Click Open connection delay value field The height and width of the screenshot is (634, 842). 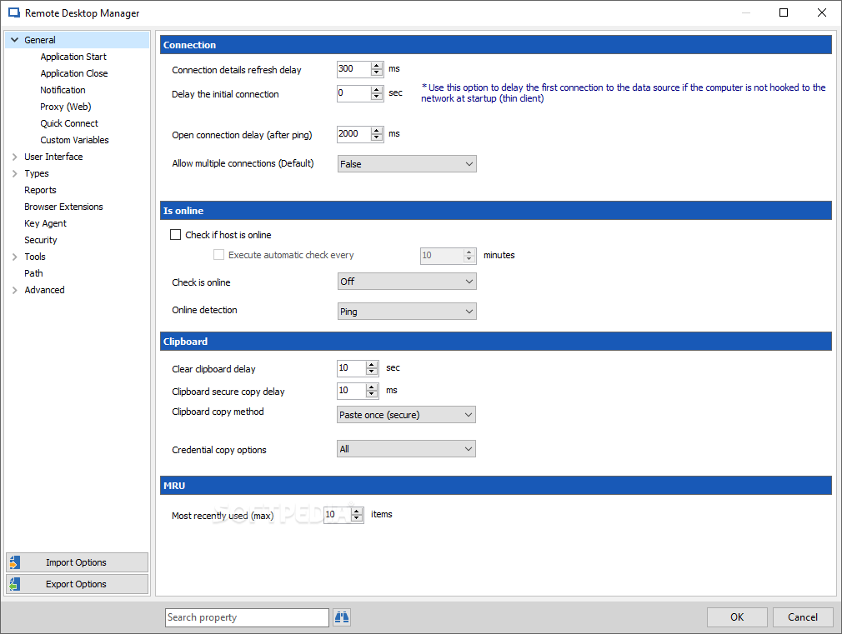(353, 133)
